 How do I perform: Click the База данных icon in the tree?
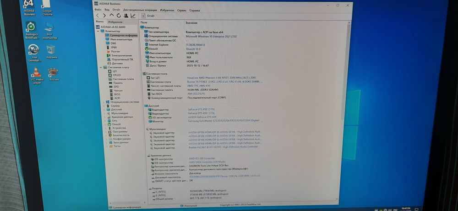click(111, 143)
